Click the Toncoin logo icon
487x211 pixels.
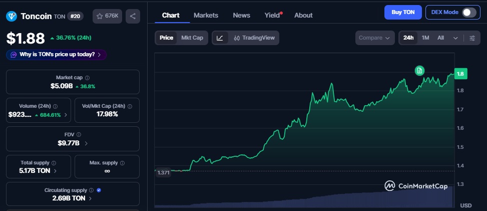(12, 16)
